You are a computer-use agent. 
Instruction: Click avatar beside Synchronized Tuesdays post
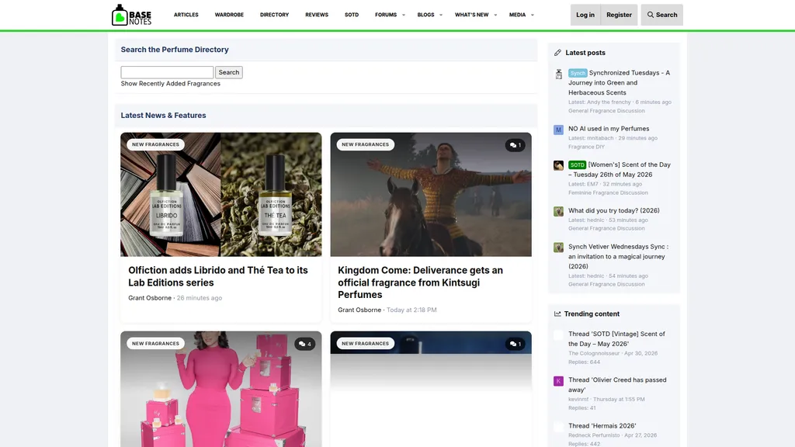[x=558, y=74]
